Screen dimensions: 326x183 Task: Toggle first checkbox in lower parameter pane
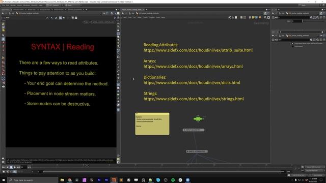tap(293, 43)
